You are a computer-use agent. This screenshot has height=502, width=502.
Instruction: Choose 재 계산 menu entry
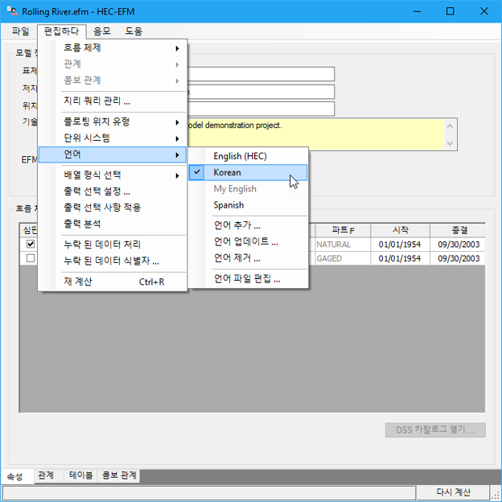pyautogui.click(x=113, y=282)
